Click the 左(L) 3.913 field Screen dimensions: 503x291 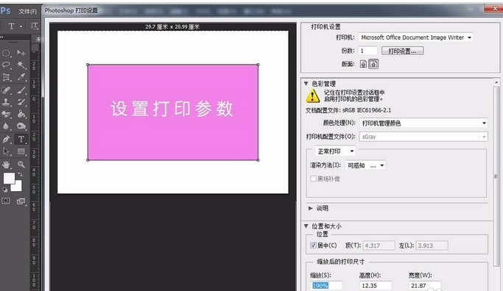pyautogui.click(x=432, y=245)
